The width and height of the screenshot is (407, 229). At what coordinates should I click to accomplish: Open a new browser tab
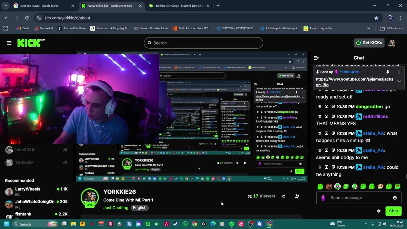coord(218,6)
